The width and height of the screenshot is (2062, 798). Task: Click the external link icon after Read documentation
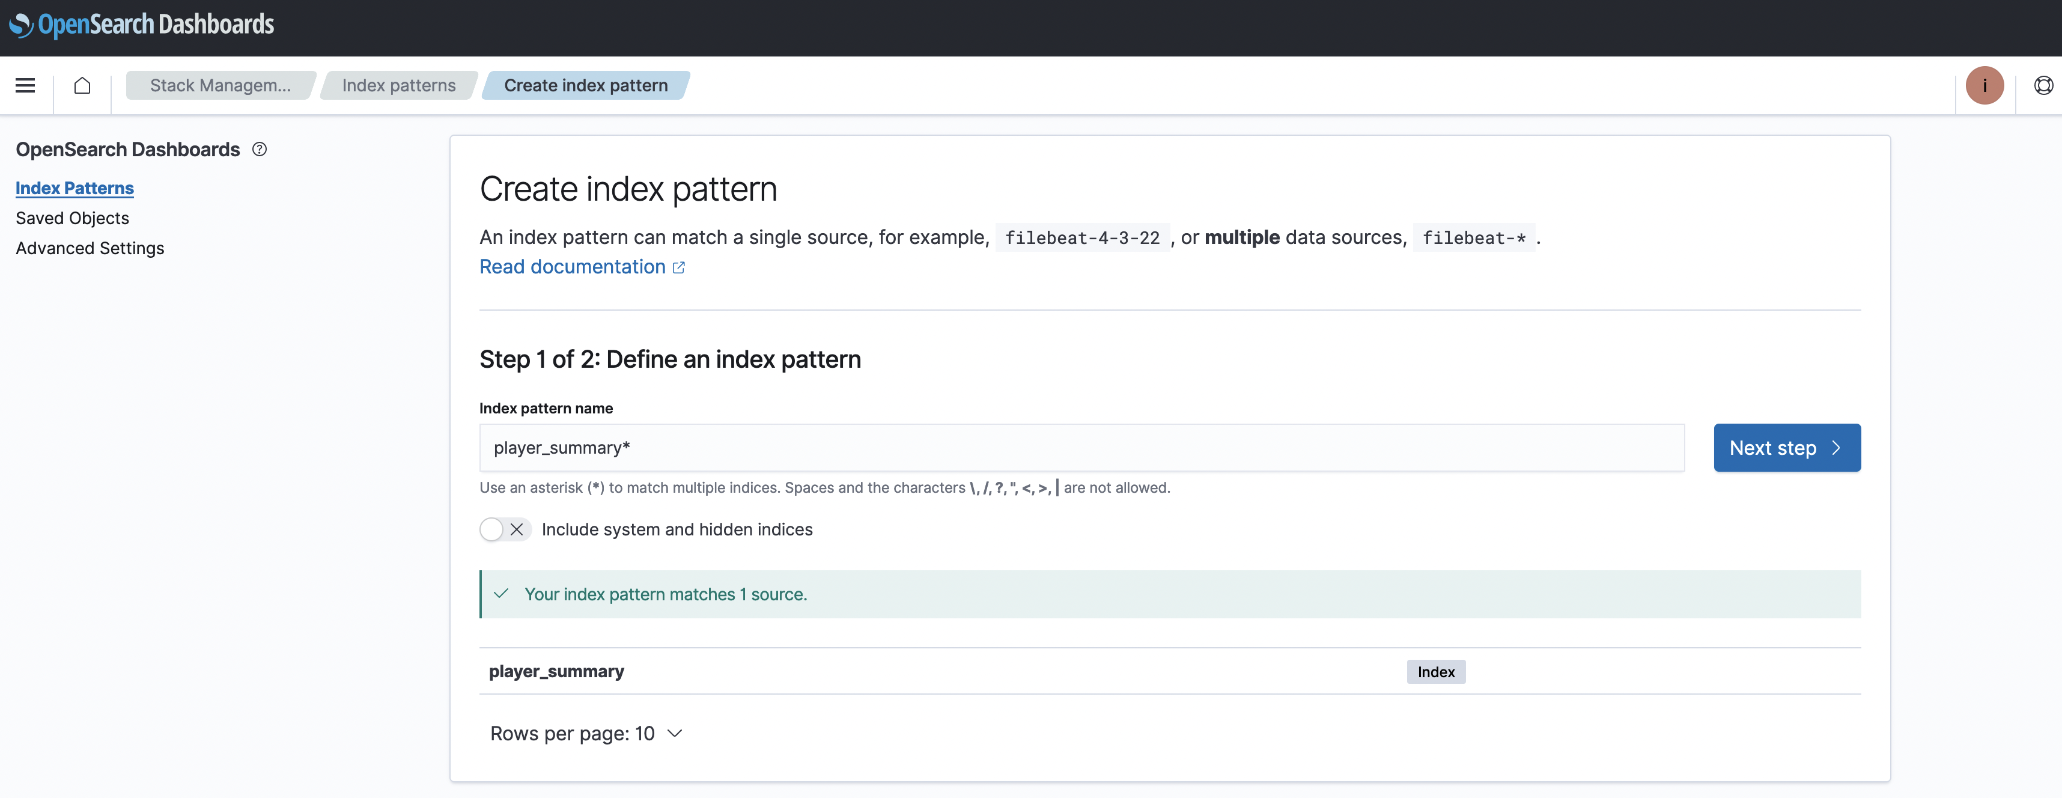coord(679,267)
